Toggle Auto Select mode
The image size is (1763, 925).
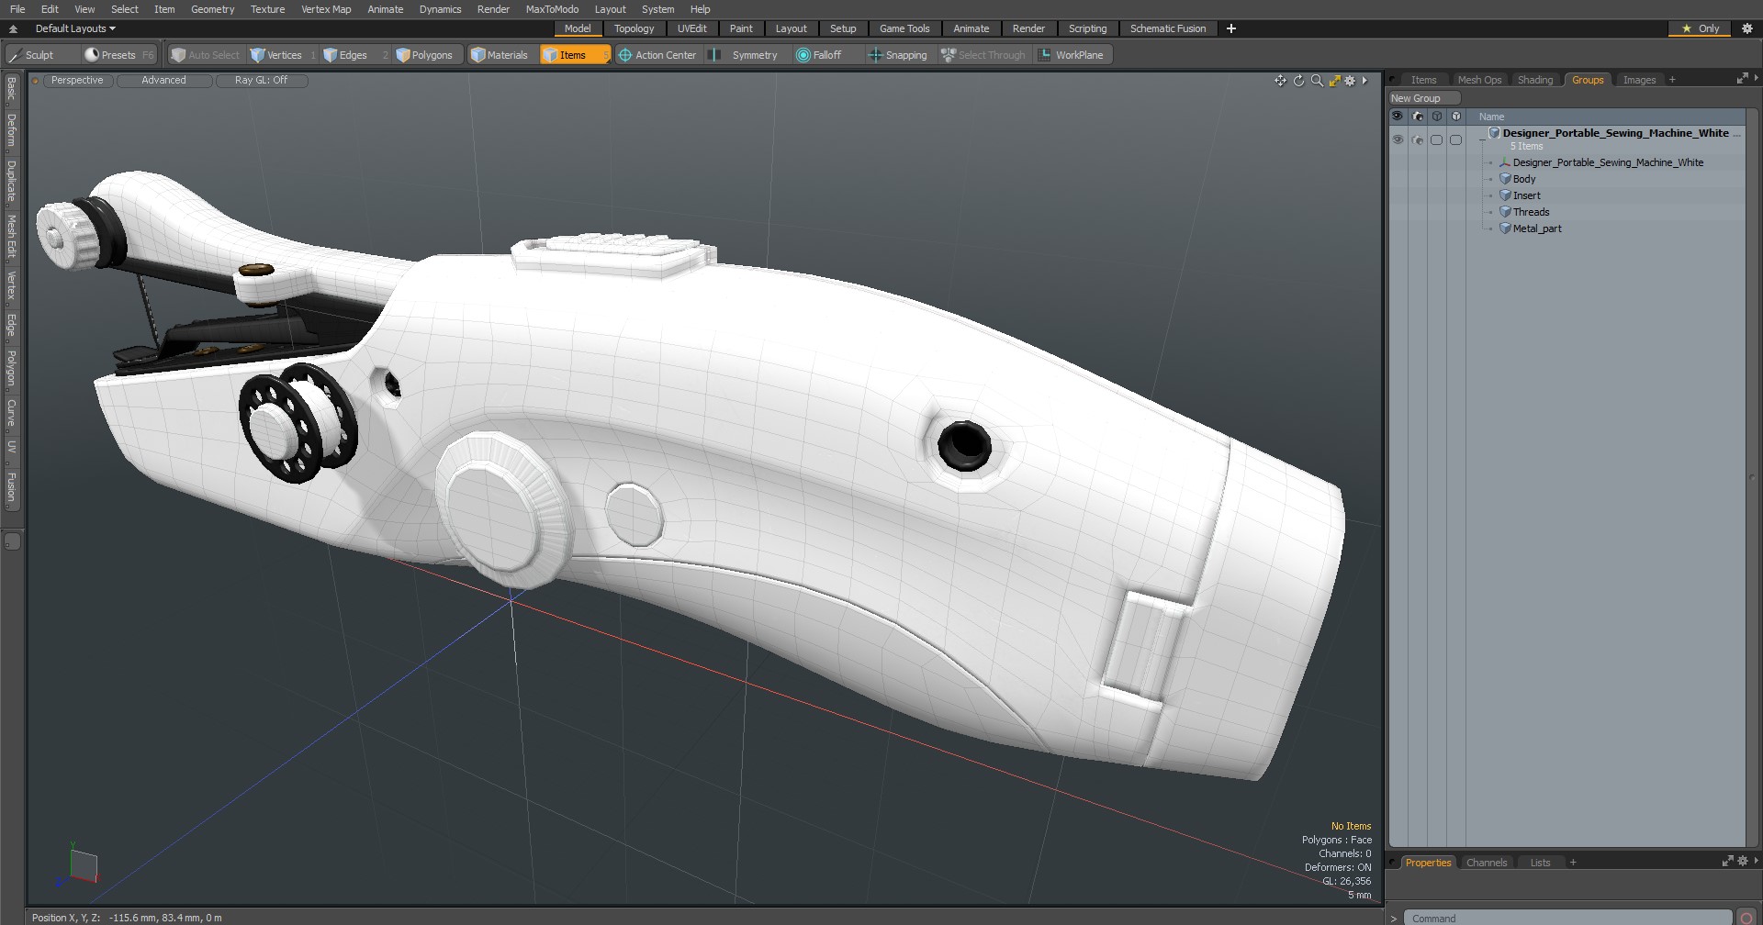point(205,55)
